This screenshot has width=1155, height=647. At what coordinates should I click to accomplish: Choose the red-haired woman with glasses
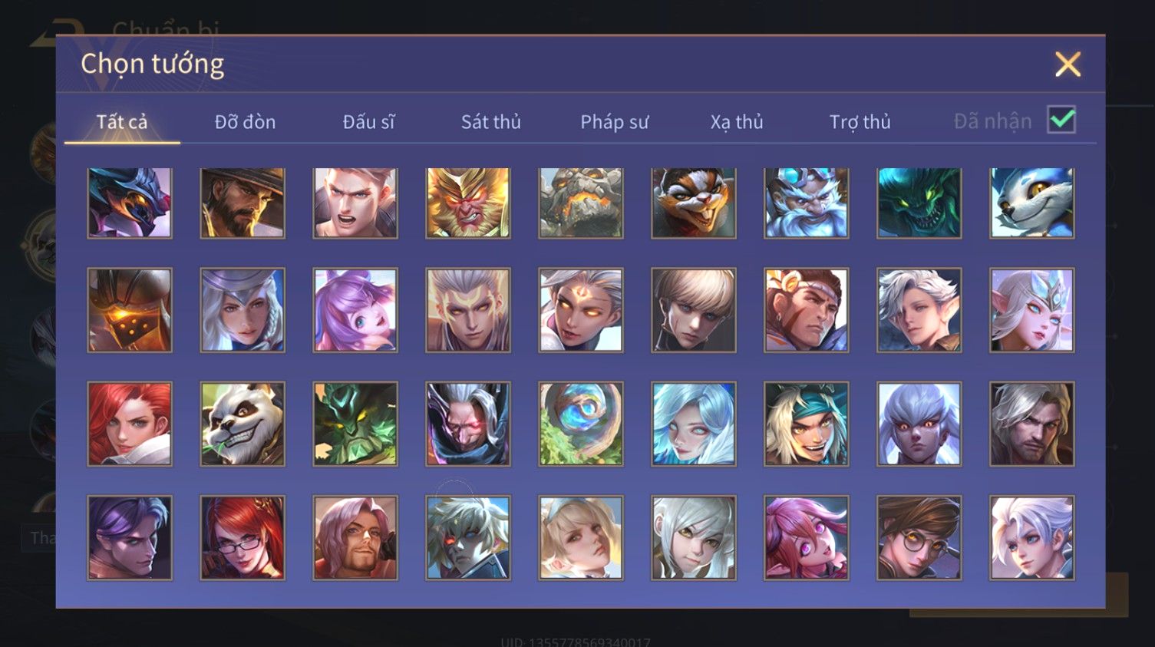243,537
